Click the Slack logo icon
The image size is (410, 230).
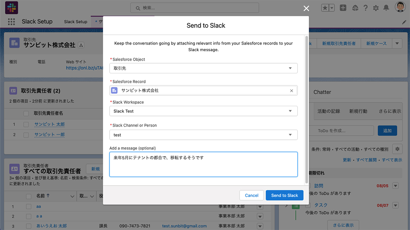click(11, 7)
